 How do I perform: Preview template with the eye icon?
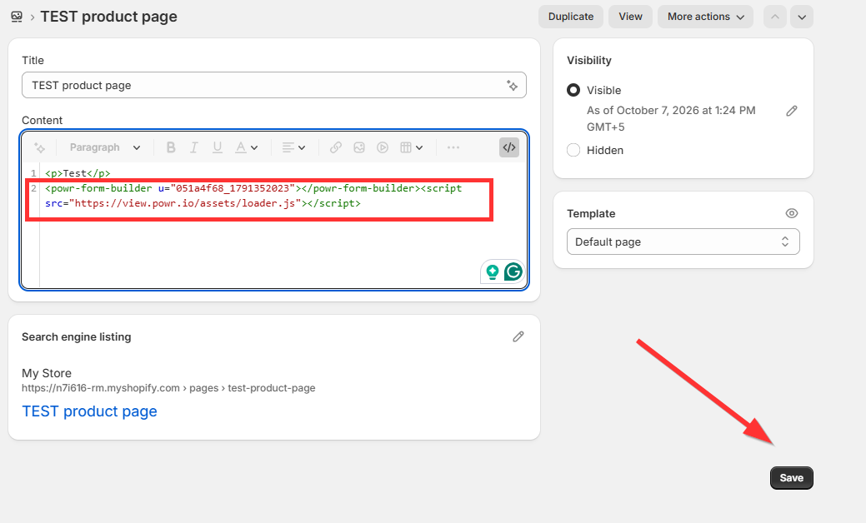point(792,213)
